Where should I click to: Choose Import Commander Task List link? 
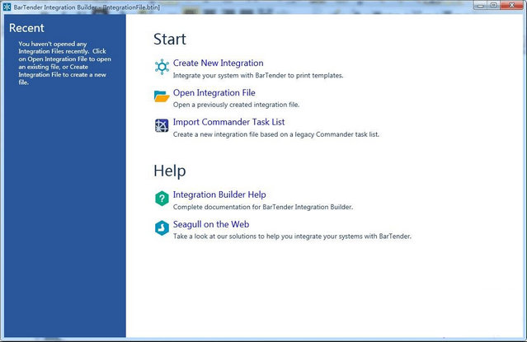point(228,122)
